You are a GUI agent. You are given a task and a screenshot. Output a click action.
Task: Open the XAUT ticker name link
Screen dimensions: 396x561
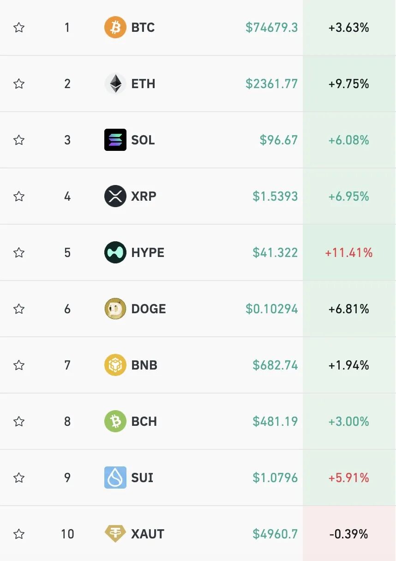tap(148, 534)
